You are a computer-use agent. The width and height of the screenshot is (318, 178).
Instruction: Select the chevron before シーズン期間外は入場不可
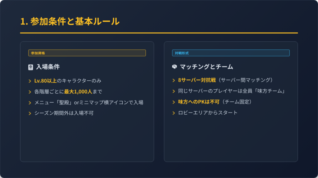click(30, 113)
